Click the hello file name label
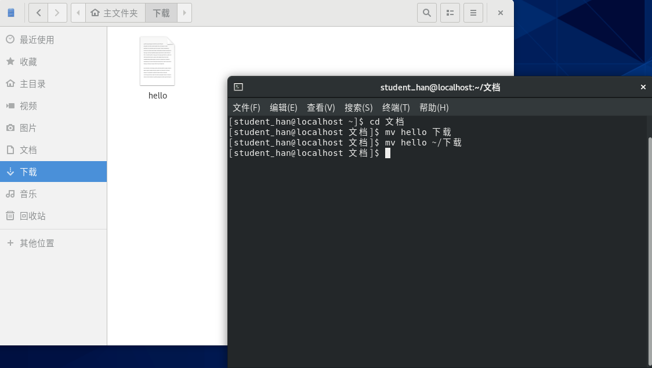The width and height of the screenshot is (652, 368). tap(158, 96)
